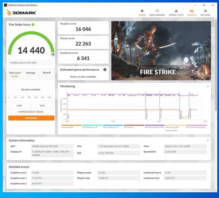
Task: Click the Monitoring frequency chart
Action: [134, 107]
